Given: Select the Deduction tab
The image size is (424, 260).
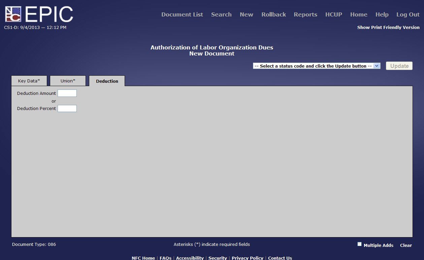Looking at the screenshot, I should pyautogui.click(x=107, y=81).
